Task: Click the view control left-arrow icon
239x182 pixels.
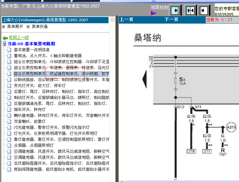Action: 204,11
